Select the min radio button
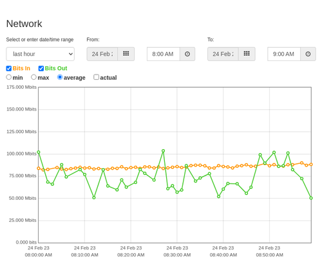The width and height of the screenshot is (322, 259). coord(8,77)
